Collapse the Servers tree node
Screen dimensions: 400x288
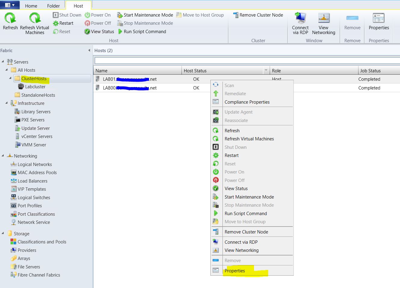tap(3, 62)
